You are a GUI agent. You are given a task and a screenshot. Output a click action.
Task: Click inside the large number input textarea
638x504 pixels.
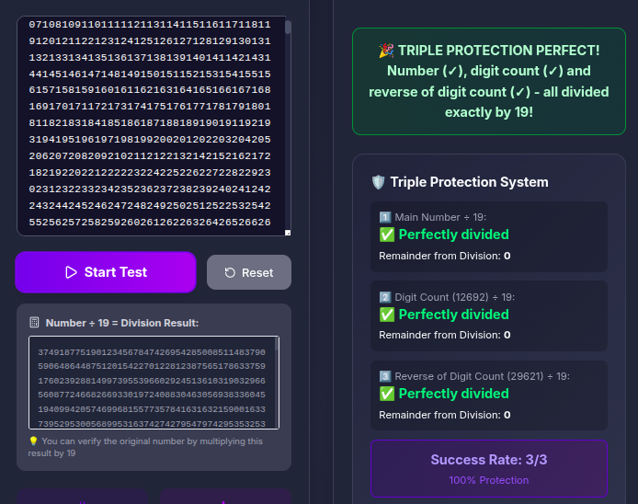tap(151, 126)
